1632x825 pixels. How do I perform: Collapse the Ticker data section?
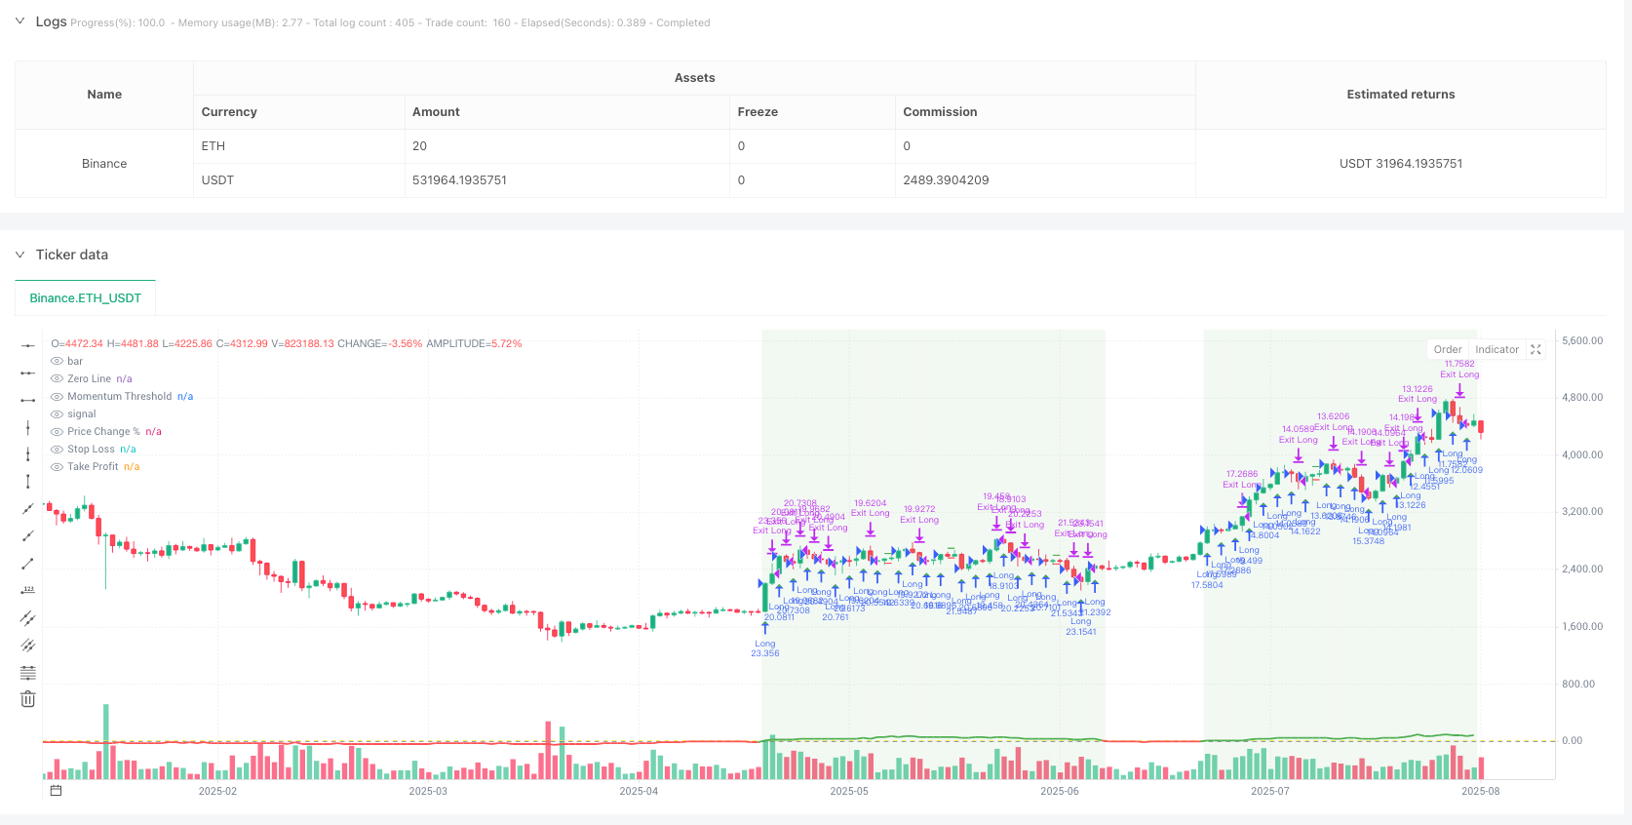coord(19,255)
